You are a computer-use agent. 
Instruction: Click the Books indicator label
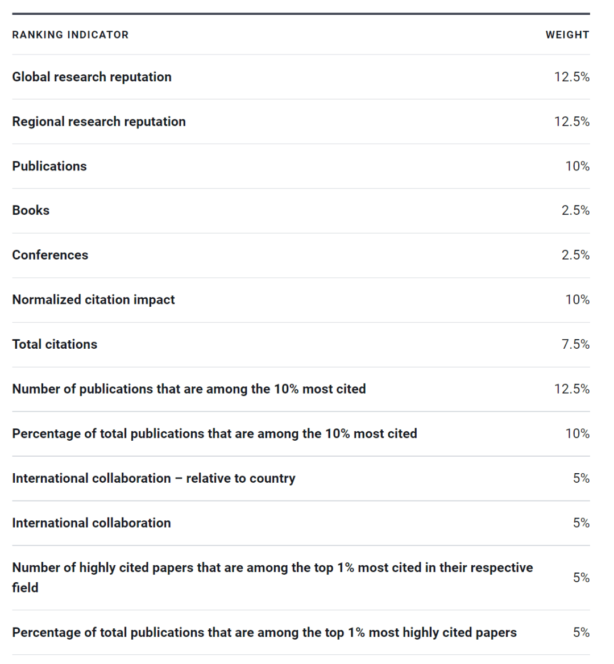[31, 210]
